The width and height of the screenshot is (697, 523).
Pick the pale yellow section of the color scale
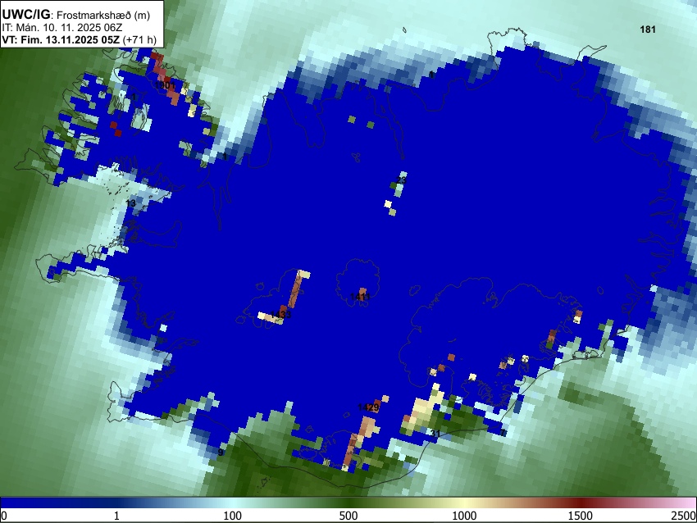click(x=464, y=503)
